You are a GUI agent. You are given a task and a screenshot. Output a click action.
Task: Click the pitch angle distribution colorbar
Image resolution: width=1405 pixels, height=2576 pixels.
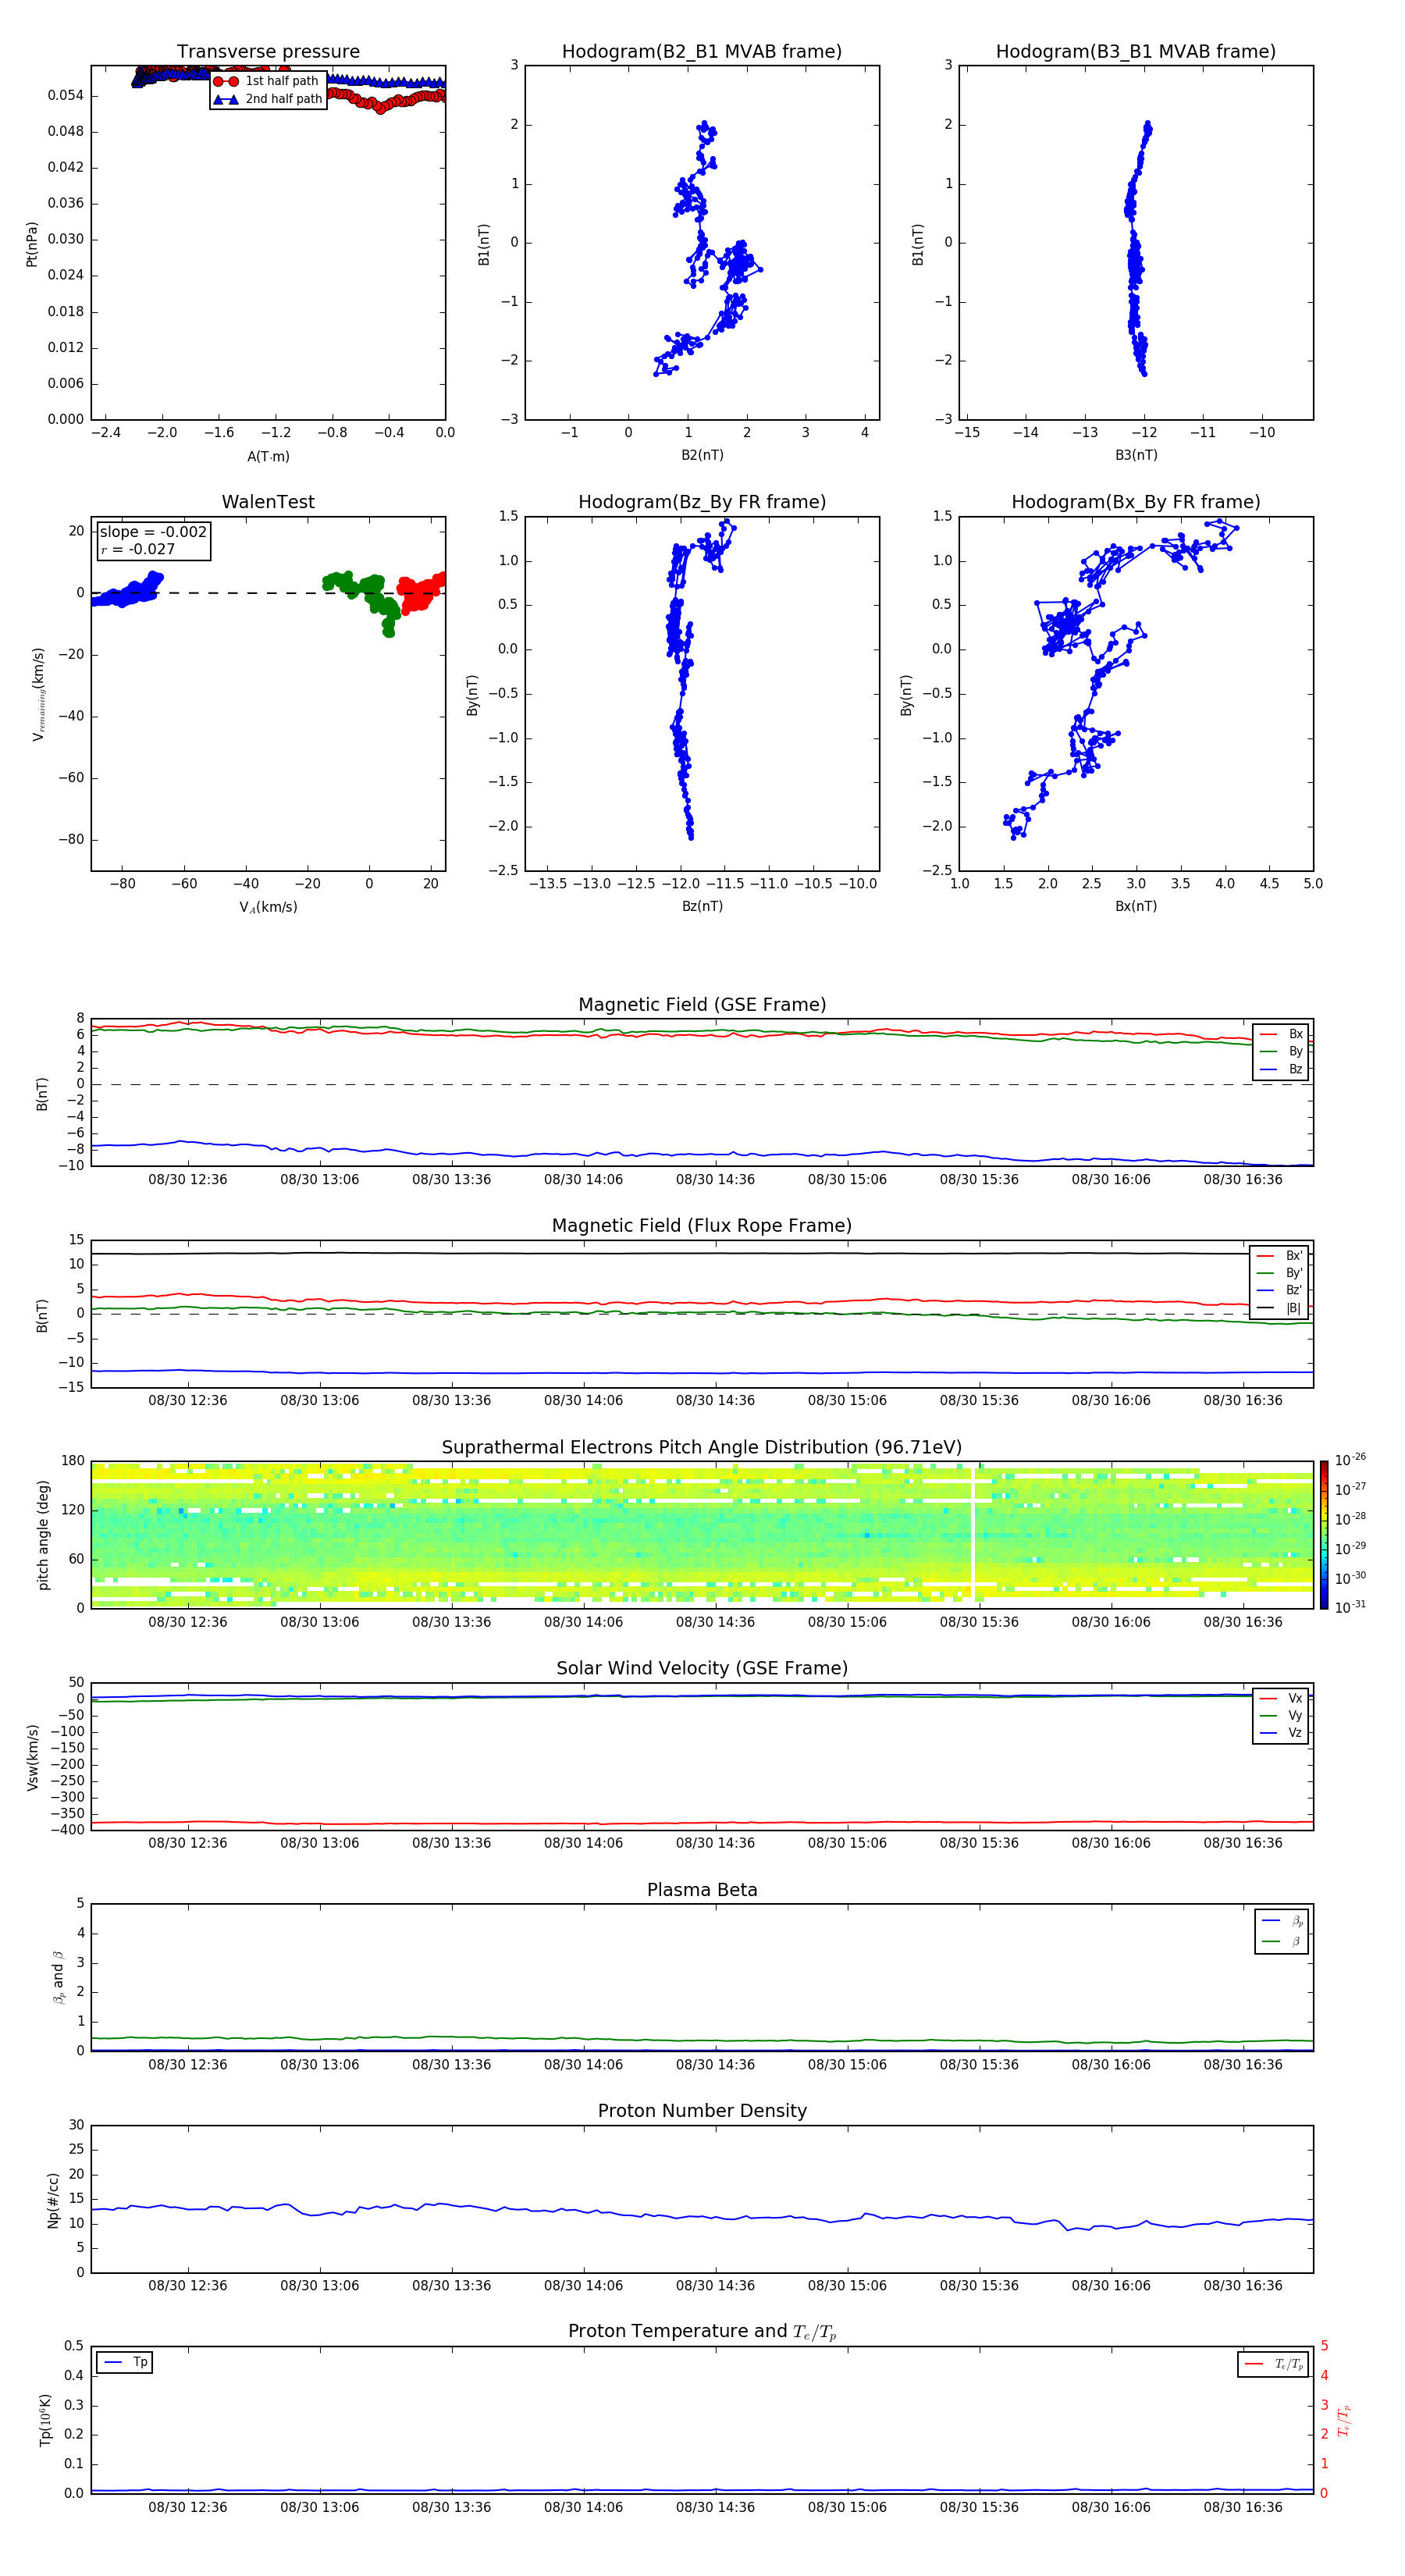click(1323, 1535)
